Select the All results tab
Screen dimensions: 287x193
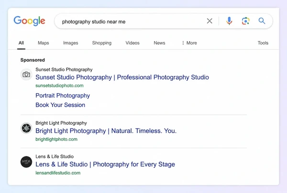click(x=21, y=43)
